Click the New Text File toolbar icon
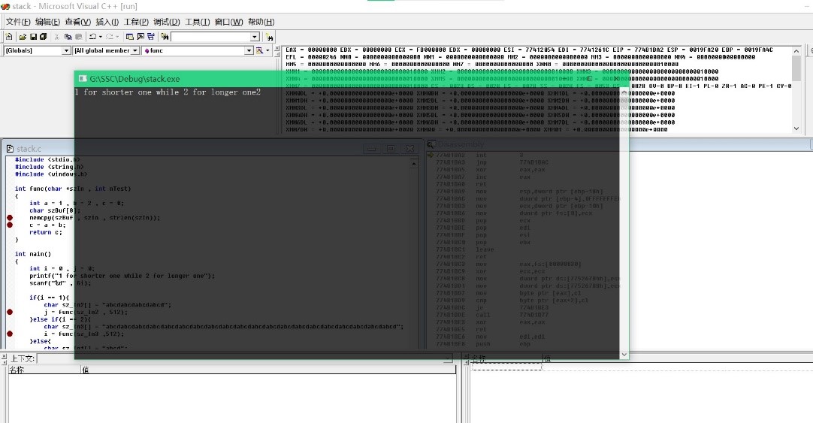This screenshot has height=423, width=813. (9, 37)
